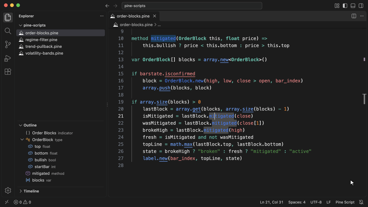Image resolution: width=368 pixels, height=207 pixels.
Task: Select the bullish bool outline entry
Action: point(60,160)
